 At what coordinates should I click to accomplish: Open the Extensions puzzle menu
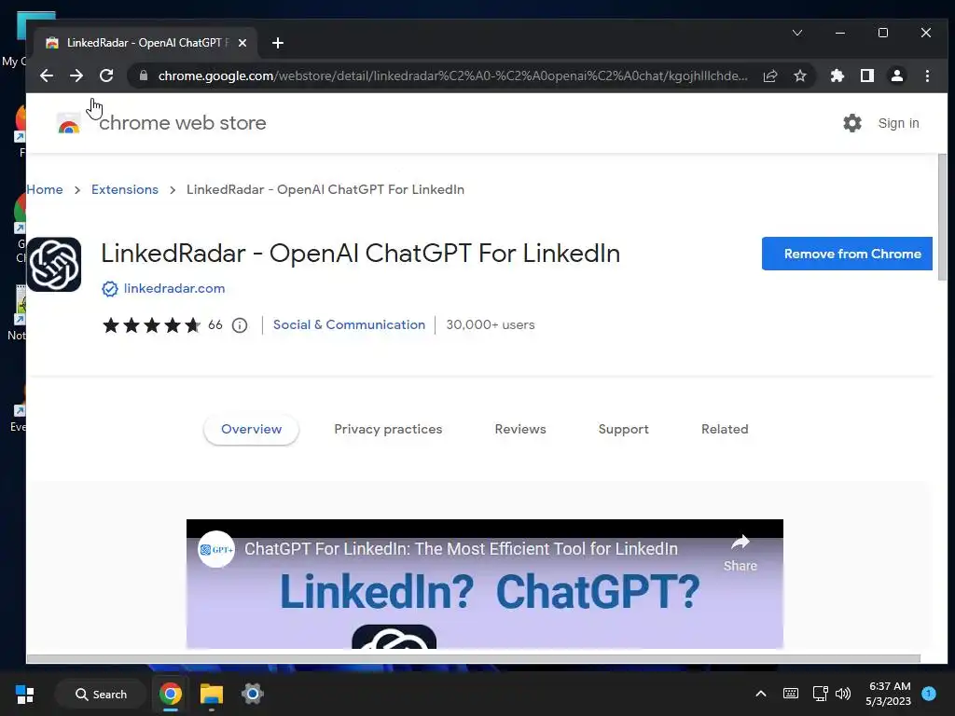[837, 76]
